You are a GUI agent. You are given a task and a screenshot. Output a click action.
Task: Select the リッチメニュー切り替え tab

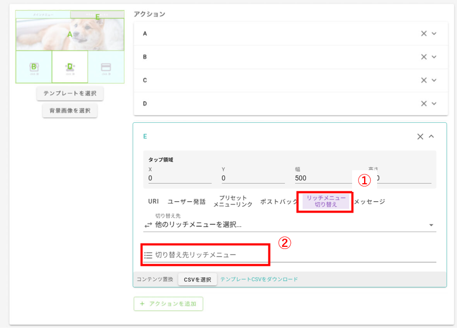[325, 202]
